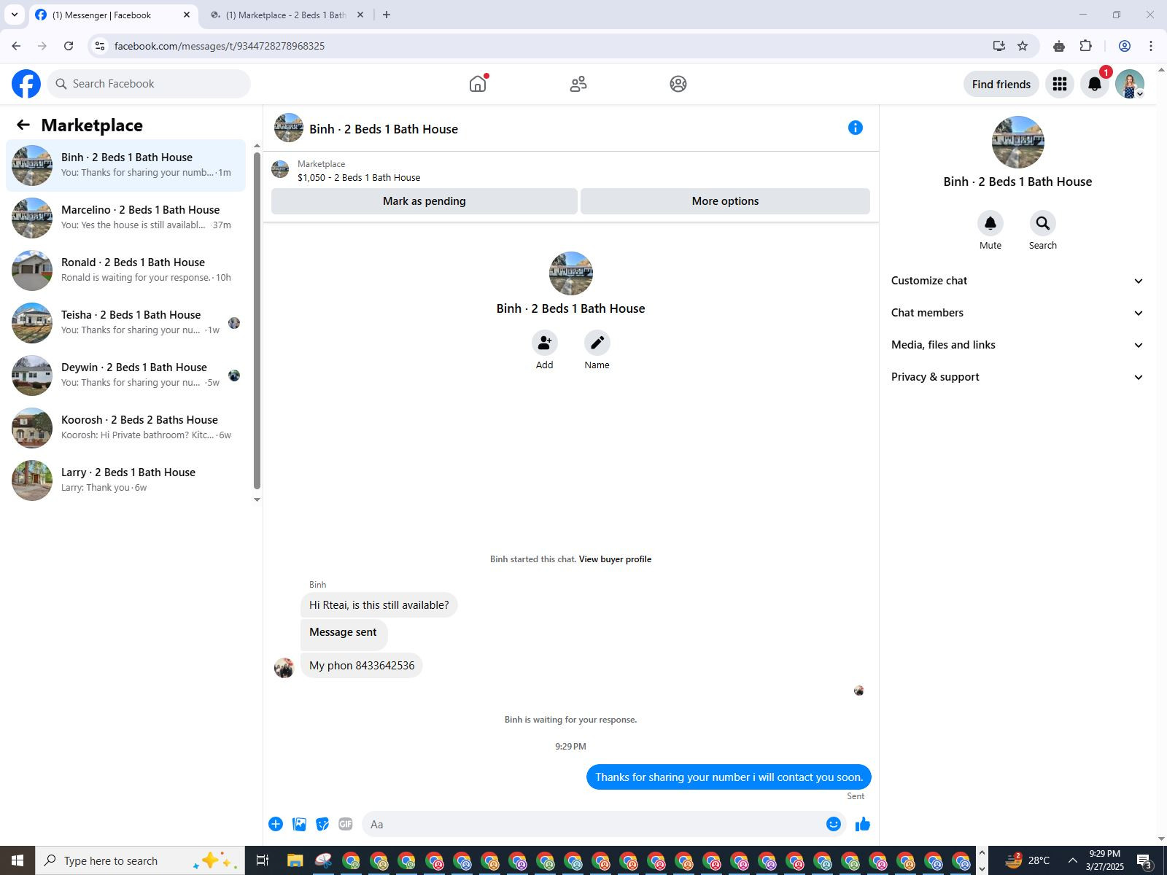Click the browser back arrow

point(16,46)
